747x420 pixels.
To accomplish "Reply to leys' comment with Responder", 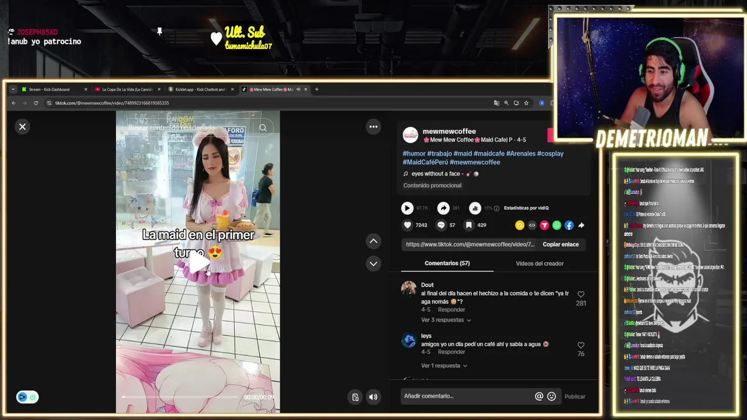I will point(451,352).
